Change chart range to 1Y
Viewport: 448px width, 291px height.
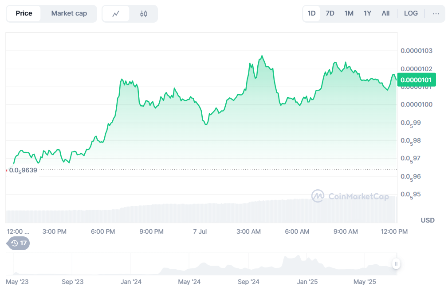367,13
